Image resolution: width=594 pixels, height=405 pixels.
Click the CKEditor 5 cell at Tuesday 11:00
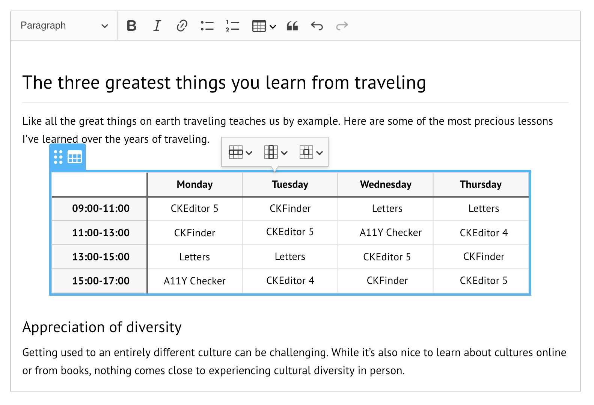(290, 233)
